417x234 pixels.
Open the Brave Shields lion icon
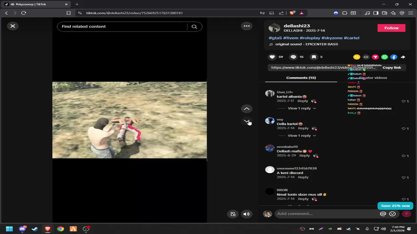[292, 13]
